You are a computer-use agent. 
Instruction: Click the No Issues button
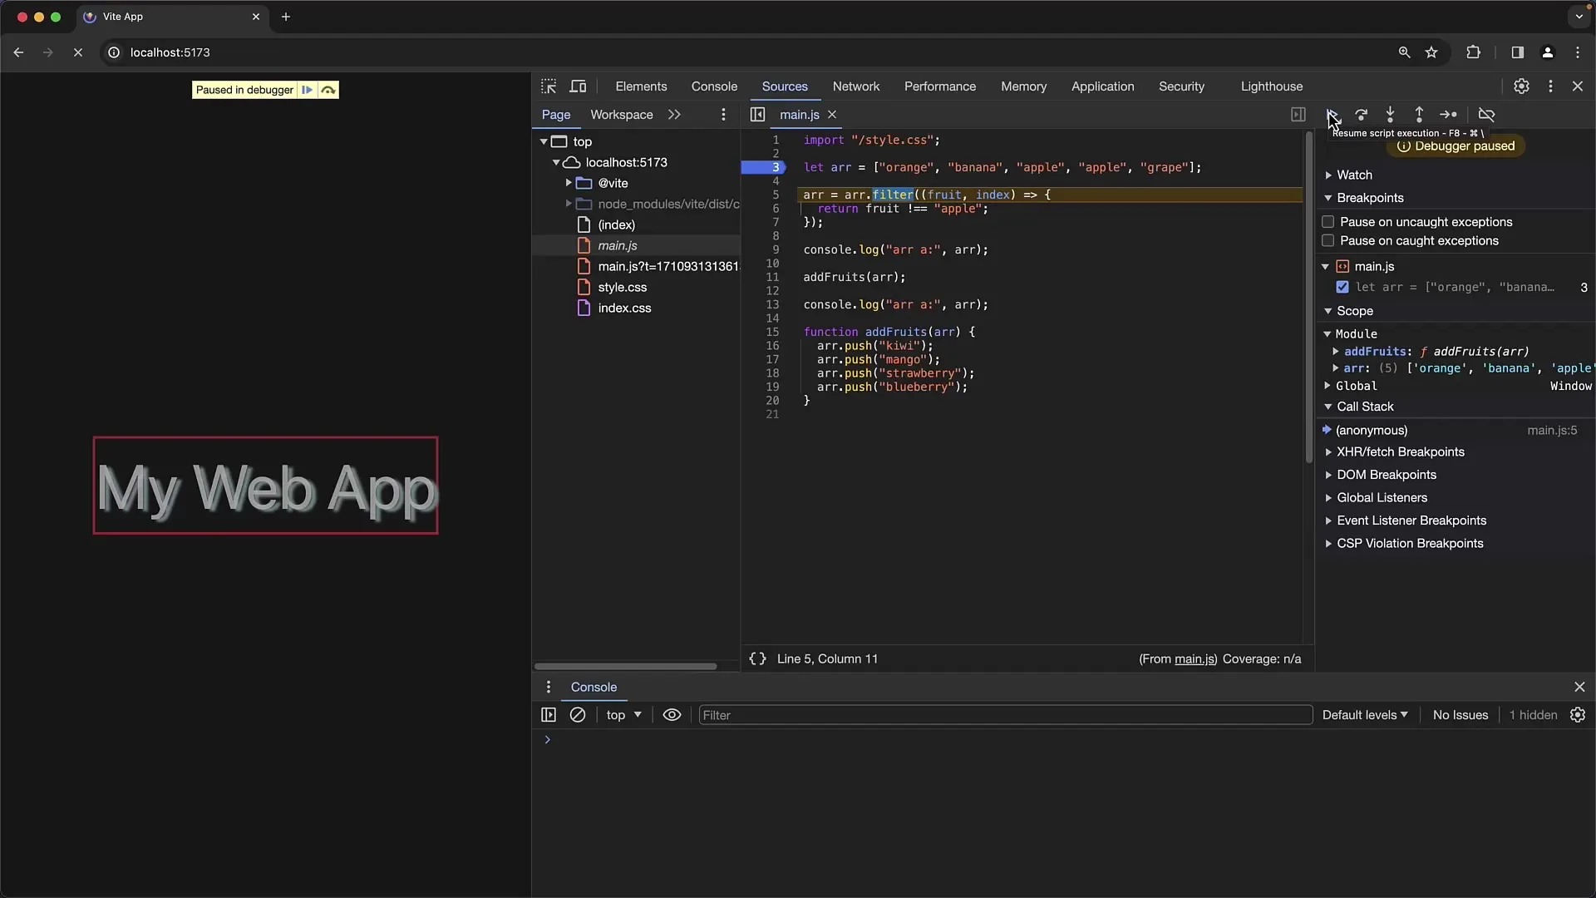[x=1461, y=715]
